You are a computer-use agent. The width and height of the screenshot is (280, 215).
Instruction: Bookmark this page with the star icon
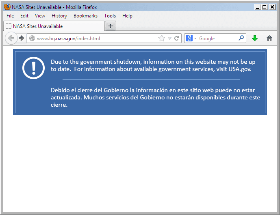point(162,38)
